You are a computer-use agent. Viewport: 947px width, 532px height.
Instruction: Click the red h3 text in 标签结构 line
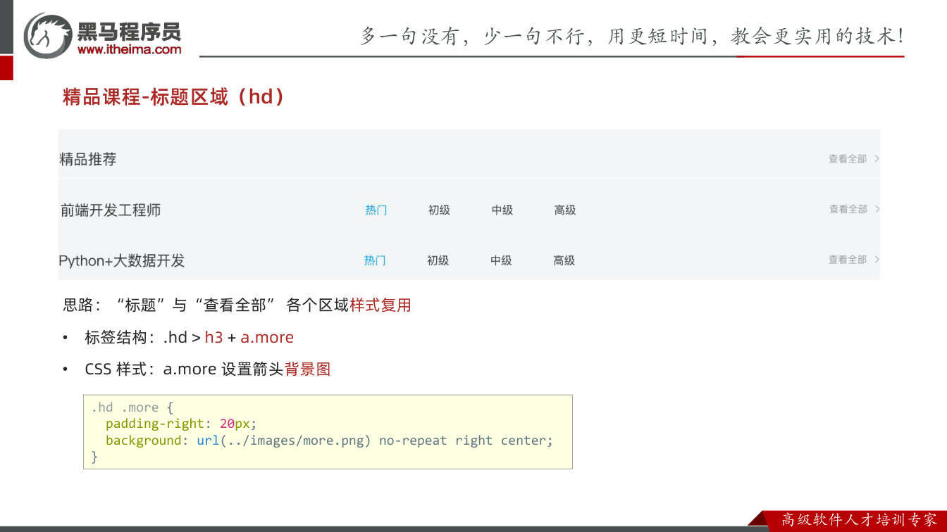(213, 338)
